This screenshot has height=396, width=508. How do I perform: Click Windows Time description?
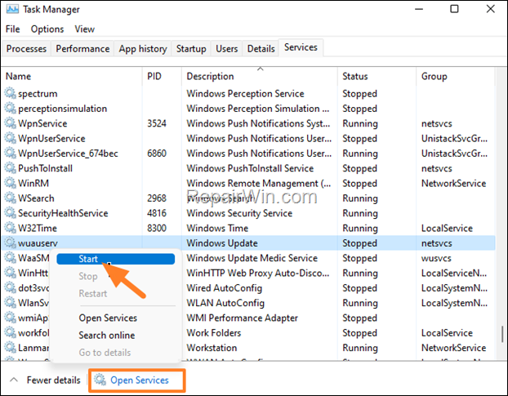tap(217, 228)
